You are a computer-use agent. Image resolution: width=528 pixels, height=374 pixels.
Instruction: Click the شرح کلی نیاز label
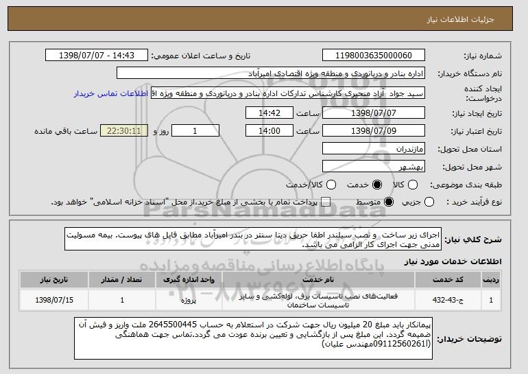(473, 239)
